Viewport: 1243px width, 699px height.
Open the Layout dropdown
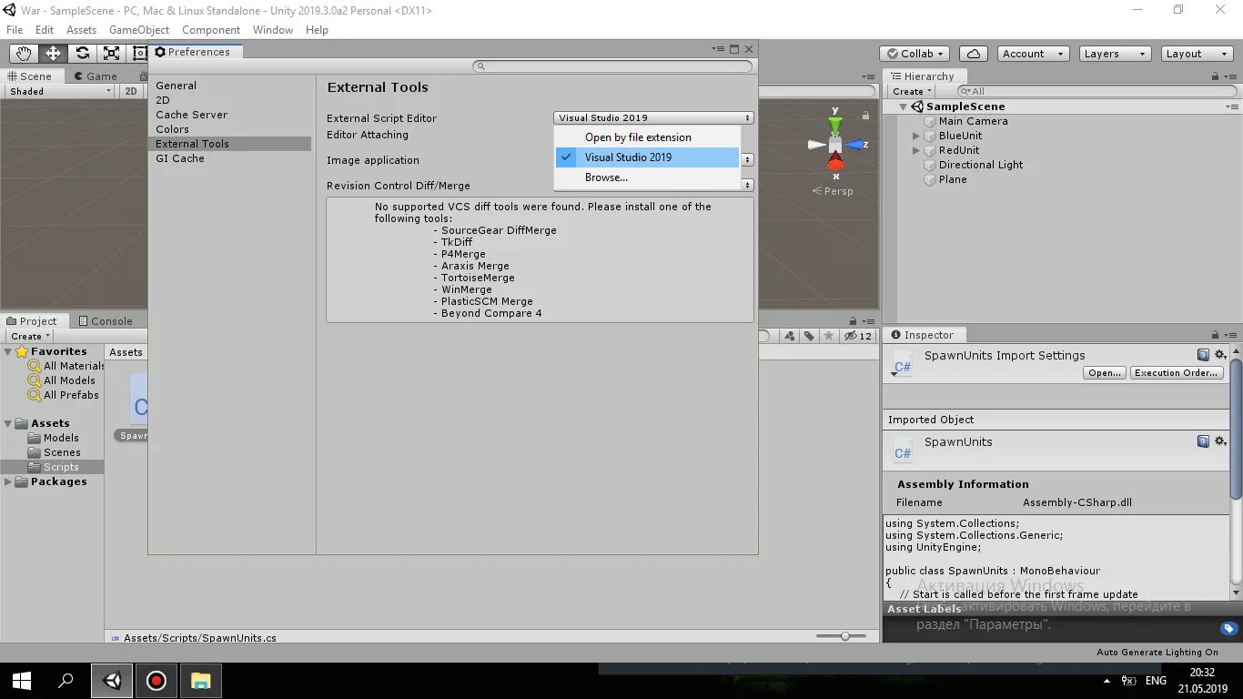1198,54
